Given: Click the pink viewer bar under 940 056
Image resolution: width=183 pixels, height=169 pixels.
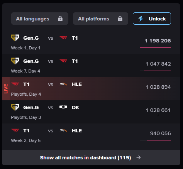Looking at the screenshot, I should pos(159,140).
